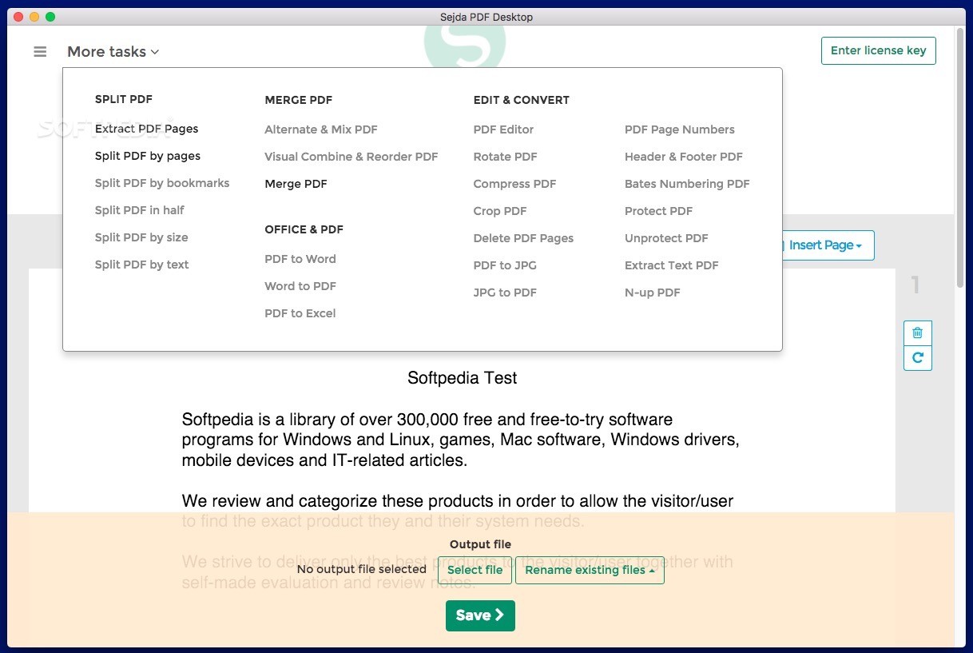Click the 'No output file selected' text
The height and width of the screenshot is (653, 973).
(x=362, y=569)
